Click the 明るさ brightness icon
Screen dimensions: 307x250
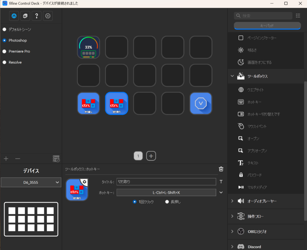click(241, 50)
